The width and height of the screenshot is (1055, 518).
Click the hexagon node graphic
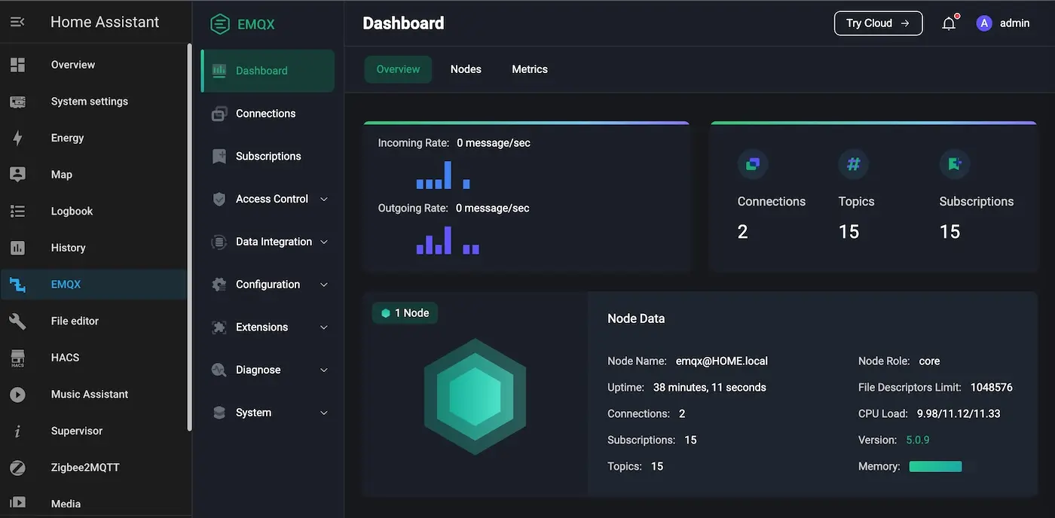[475, 397]
